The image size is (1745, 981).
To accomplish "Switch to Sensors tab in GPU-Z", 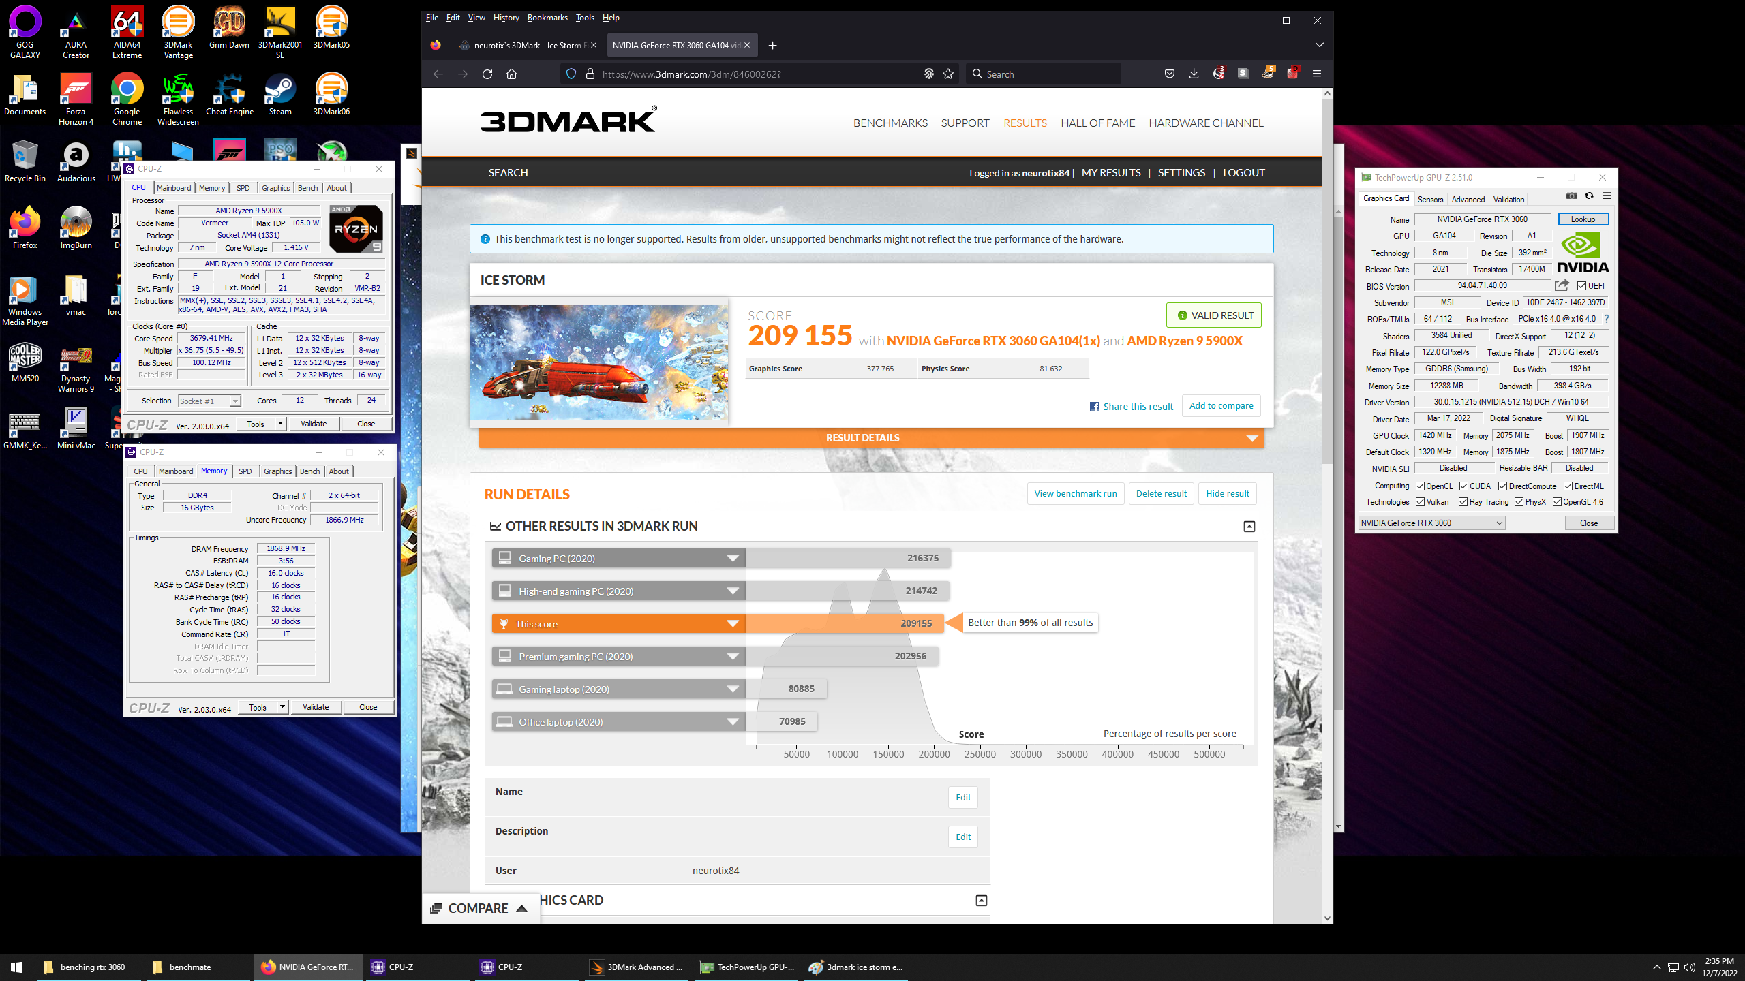I will pos(1430,200).
